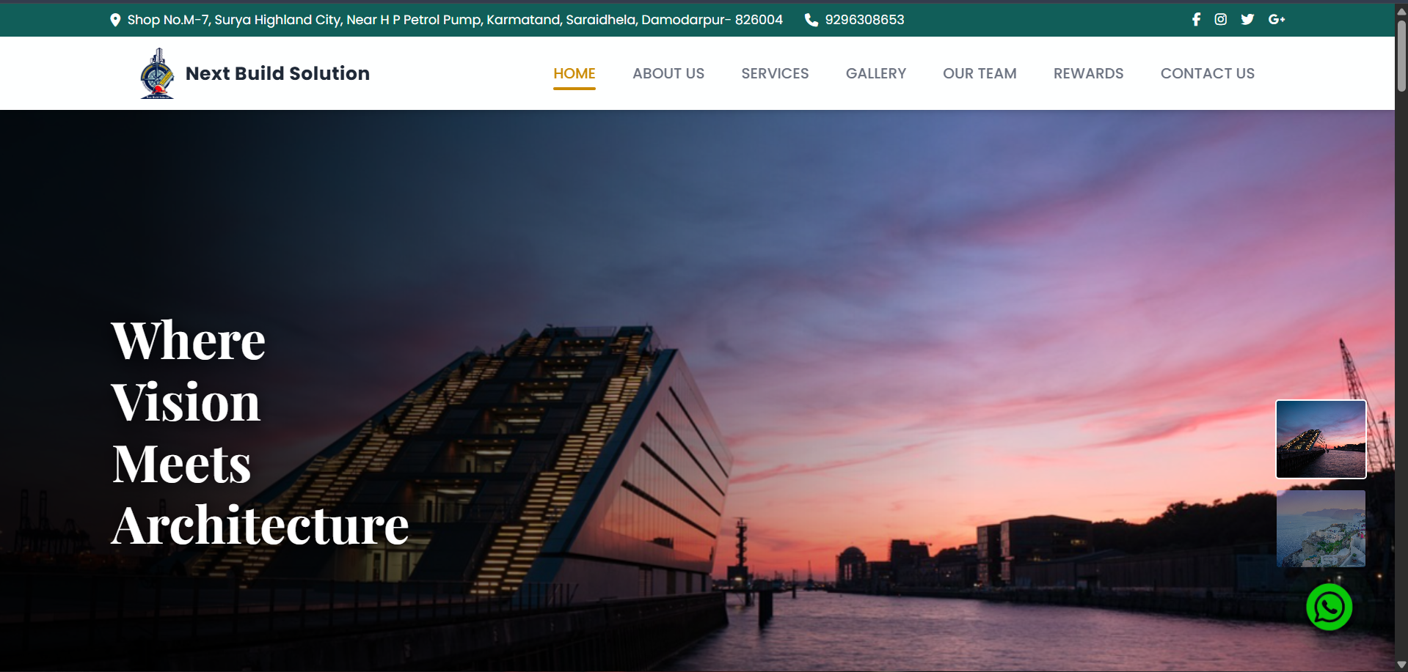Click the scrollbar down arrow

pos(1401,665)
